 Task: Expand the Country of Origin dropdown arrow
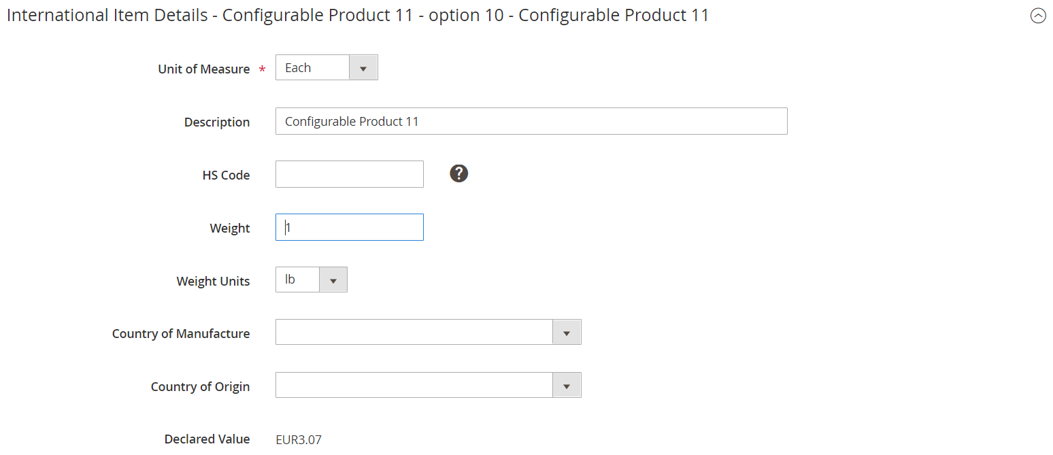point(567,386)
